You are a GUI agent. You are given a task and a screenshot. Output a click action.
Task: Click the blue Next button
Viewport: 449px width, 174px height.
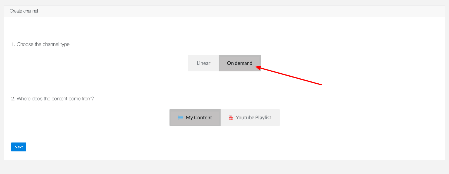tap(19, 147)
